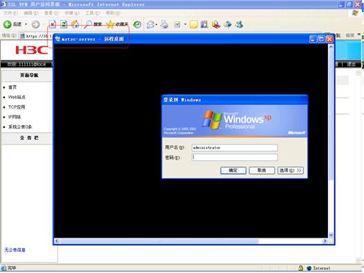The width and height of the screenshot is (364, 273).
Task: Click the Print icon in toolbar
Action: coord(164,24)
